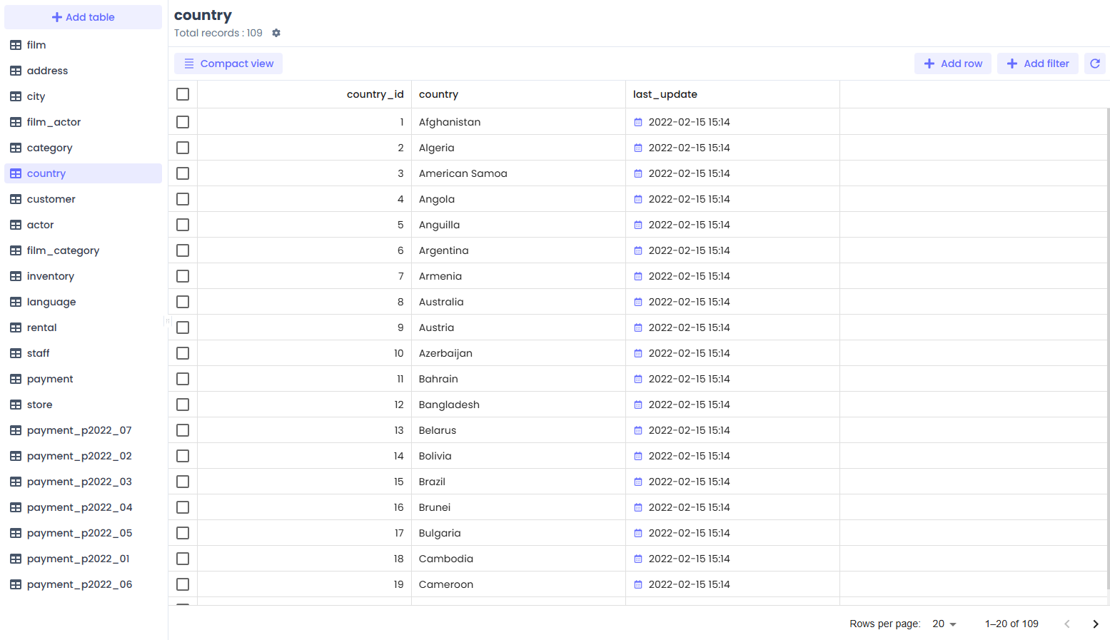The image size is (1110, 640).
Task: Click the table icon beside staff
Action: click(16, 352)
